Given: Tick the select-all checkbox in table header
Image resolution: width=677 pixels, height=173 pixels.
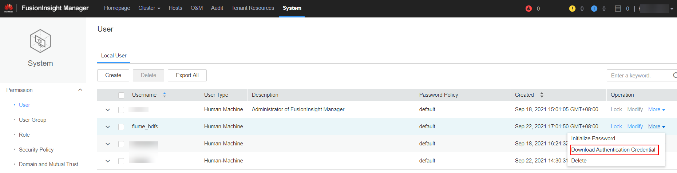Looking at the screenshot, I should pyautogui.click(x=121, y=95).
